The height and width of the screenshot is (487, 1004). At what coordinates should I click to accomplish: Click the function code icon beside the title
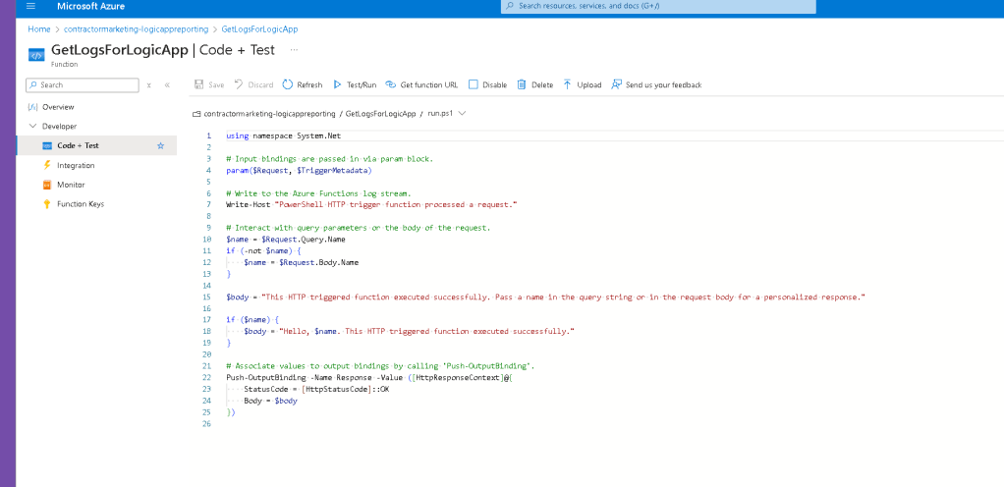coord(36,54)
